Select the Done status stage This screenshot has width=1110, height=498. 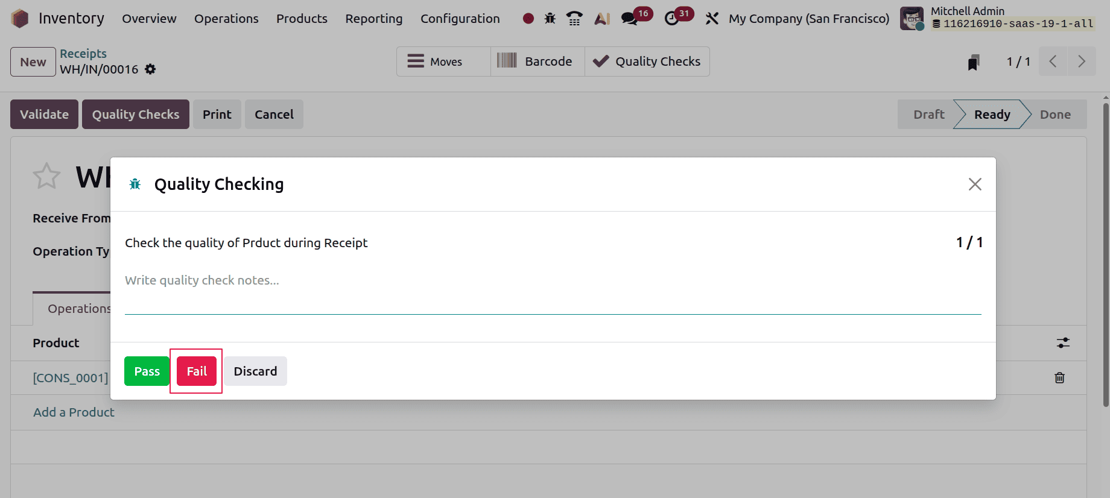[x=1055, y=115]
